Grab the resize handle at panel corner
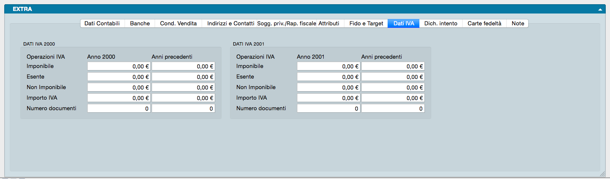 (x=602, y=174)
